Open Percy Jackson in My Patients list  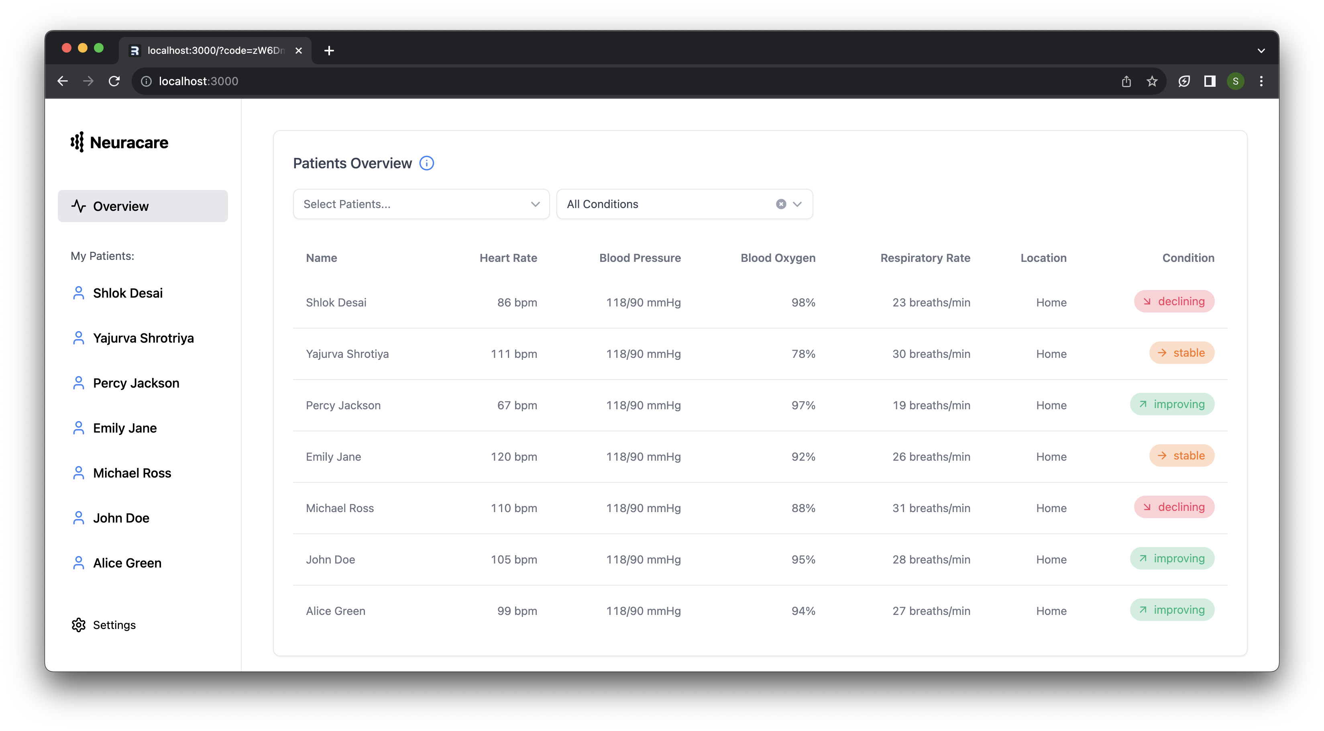(x=136, y=383)
